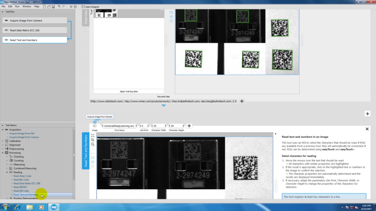Select polygon ROI tool in Read Text panel

click(x=93, y=162)
